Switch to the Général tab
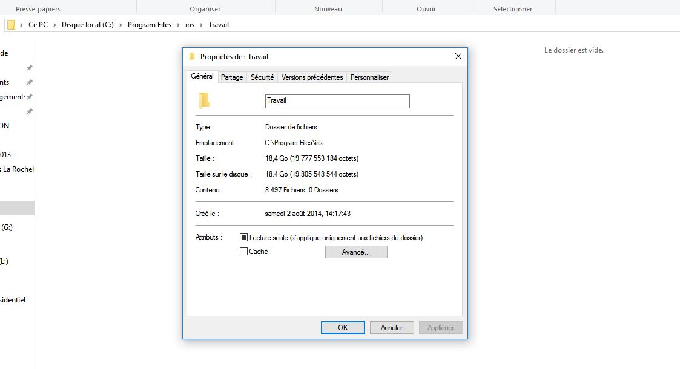The width and height of the screenshot is (680, 369). click(202, 76)
